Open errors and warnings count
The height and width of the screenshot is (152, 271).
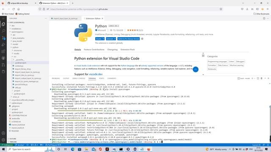coord(34,145)
